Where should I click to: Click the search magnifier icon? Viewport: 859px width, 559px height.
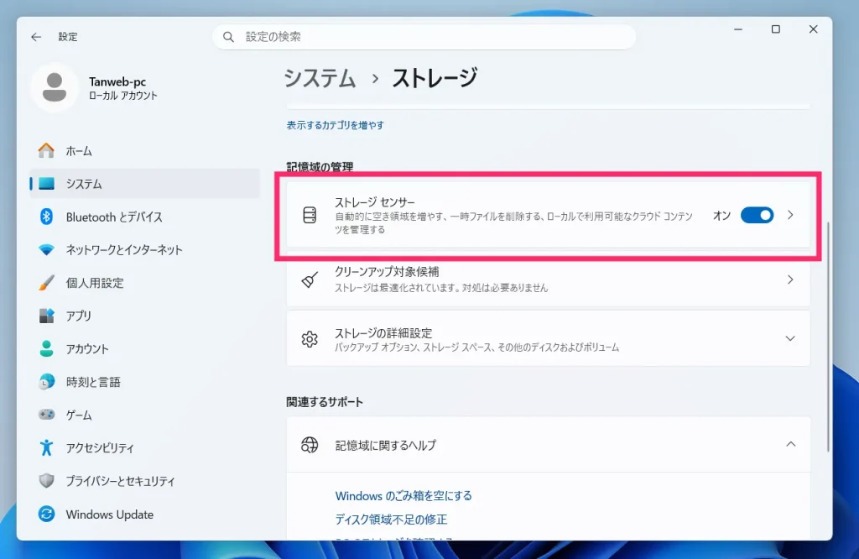(228, 37)
